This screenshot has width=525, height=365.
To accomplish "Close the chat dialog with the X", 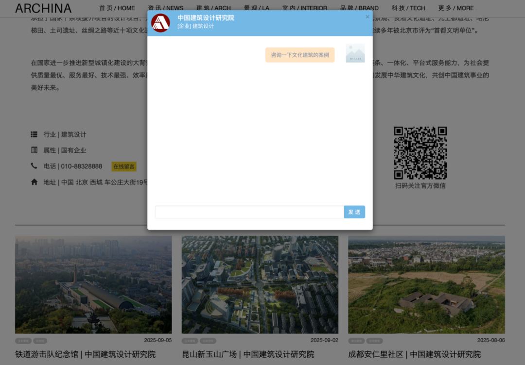I will click(x=367, y=17).
